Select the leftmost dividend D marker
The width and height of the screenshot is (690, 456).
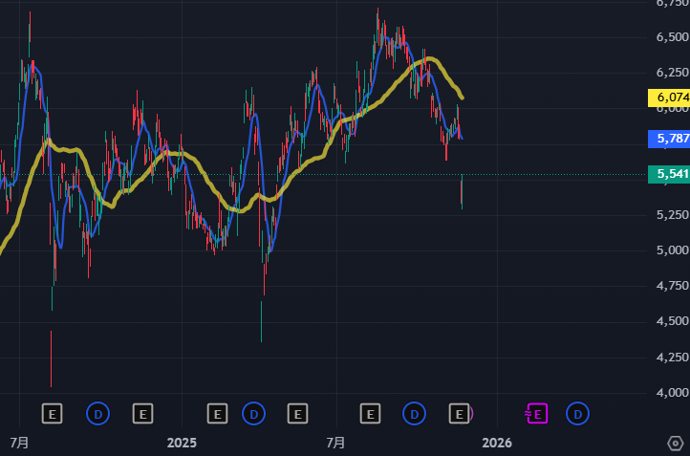(x=97, y=413)
